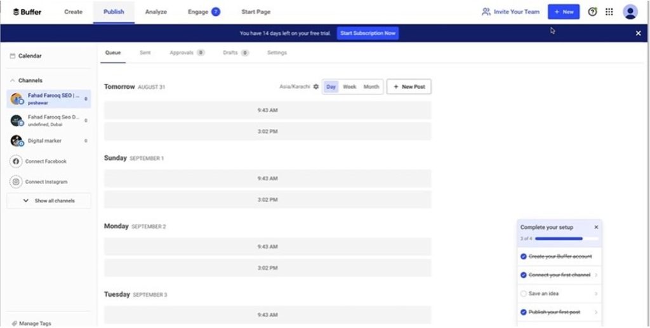Click Sunday's 9:43 AM slot

click(x=267, y=178)
